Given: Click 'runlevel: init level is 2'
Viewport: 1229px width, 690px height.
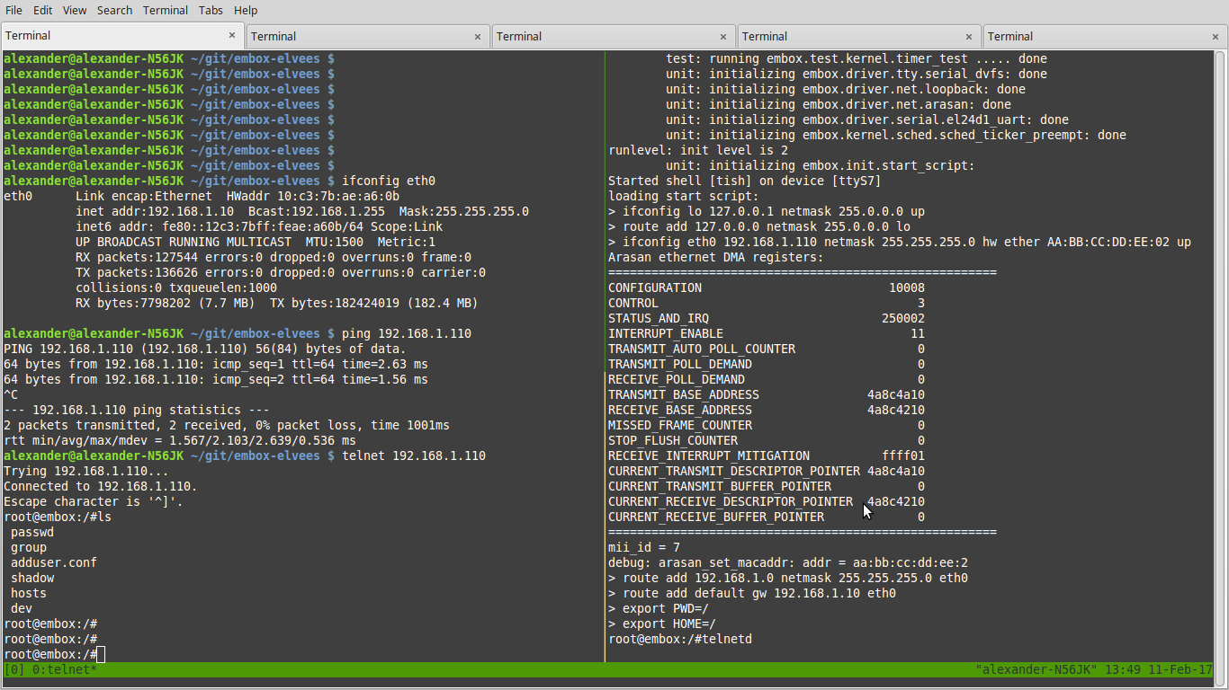Looking at the screenshot, I should [x=698, y=150].
